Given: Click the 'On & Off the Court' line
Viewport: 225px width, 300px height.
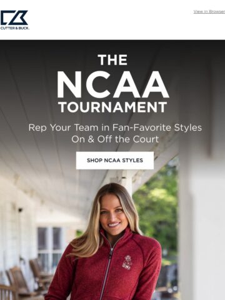Looking at the screenshot, I should click(115, 139).
